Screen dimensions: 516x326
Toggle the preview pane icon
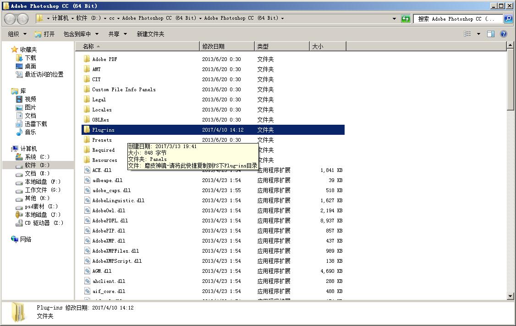click(x=491, y=34)
